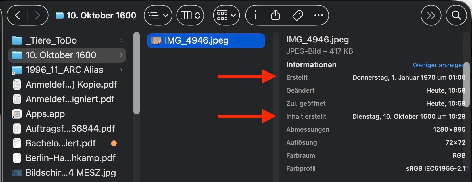
Task: Select Berlin-Ha...hkamp.pdf file
Action: coord(67,158)
